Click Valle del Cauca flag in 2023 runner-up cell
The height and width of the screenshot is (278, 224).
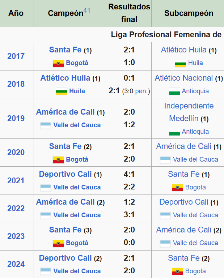click(x=165, y=243)
